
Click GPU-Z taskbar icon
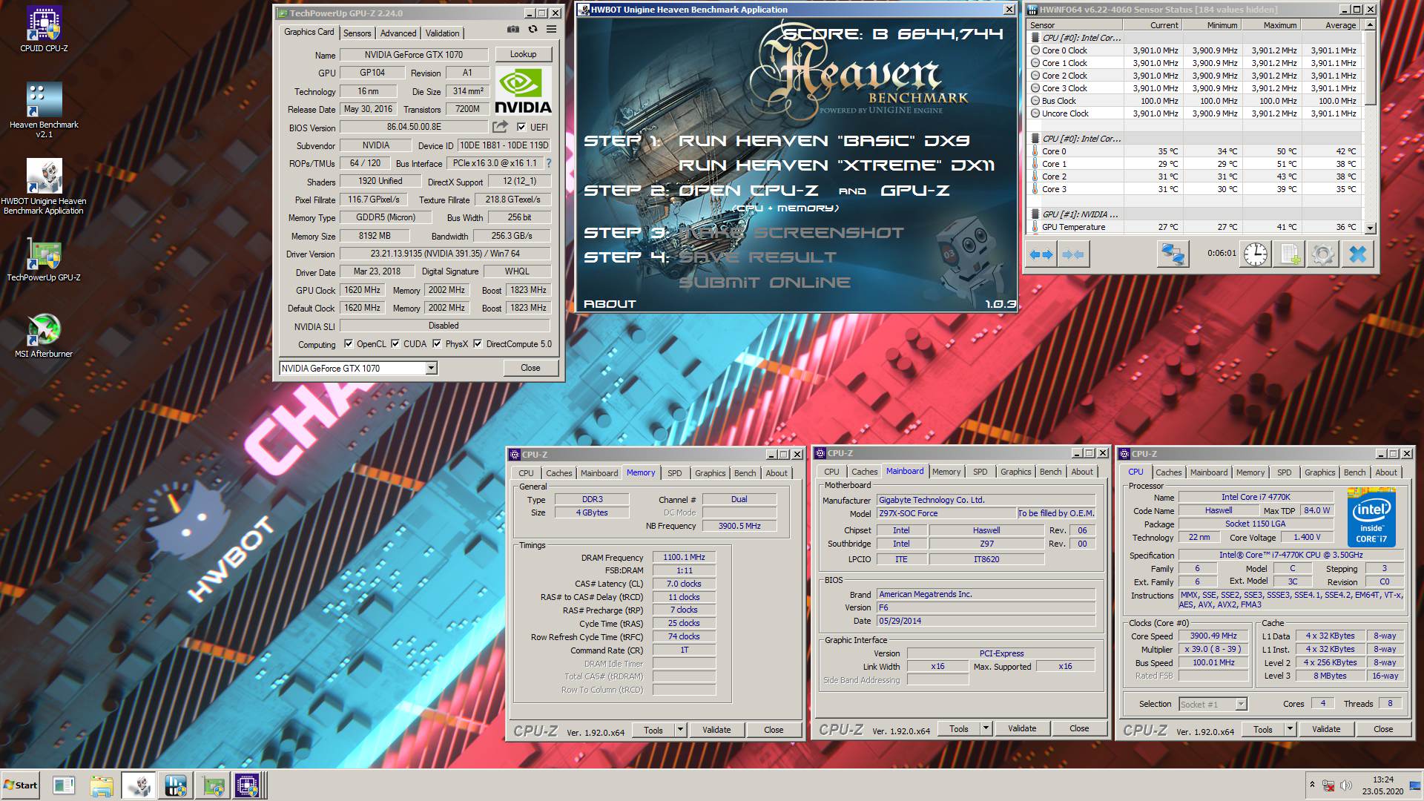pos(214,785)
